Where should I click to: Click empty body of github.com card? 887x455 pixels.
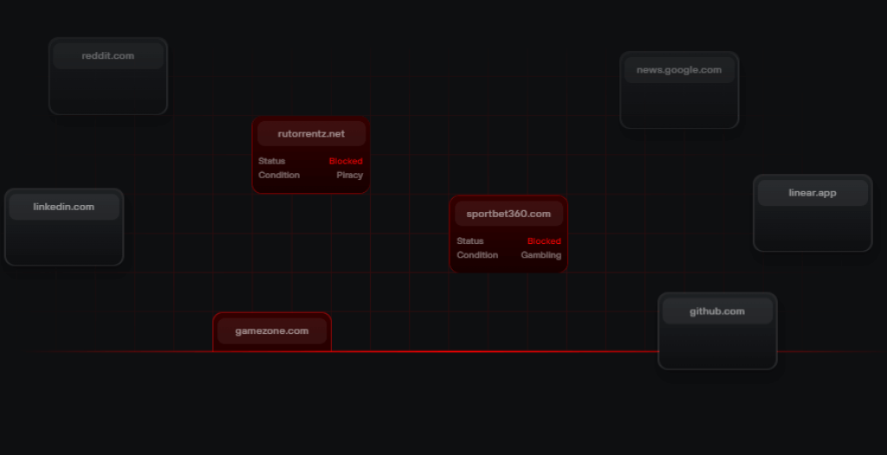[x=716, y=346]
